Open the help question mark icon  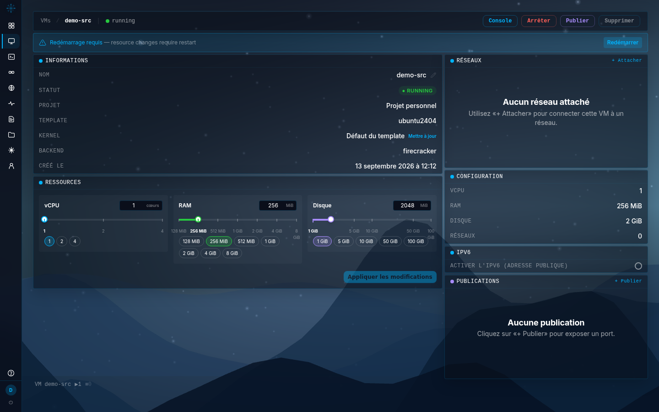[x=11, y=373]
